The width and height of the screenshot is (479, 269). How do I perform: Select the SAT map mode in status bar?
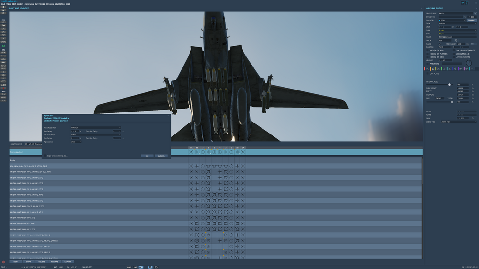pos(135,267)
